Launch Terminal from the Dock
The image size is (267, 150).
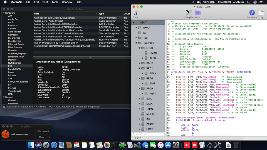(x=115, y=145)
